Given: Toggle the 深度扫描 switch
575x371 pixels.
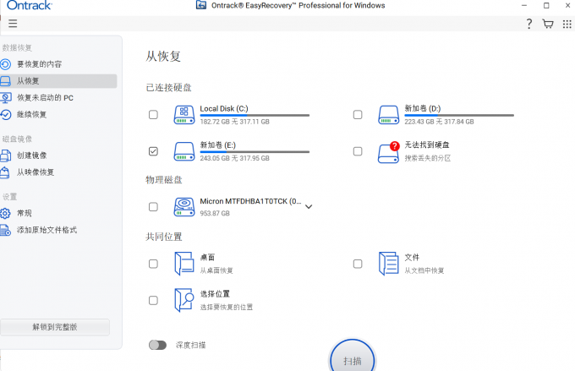Looking at the screenshot, I should 157,345.
